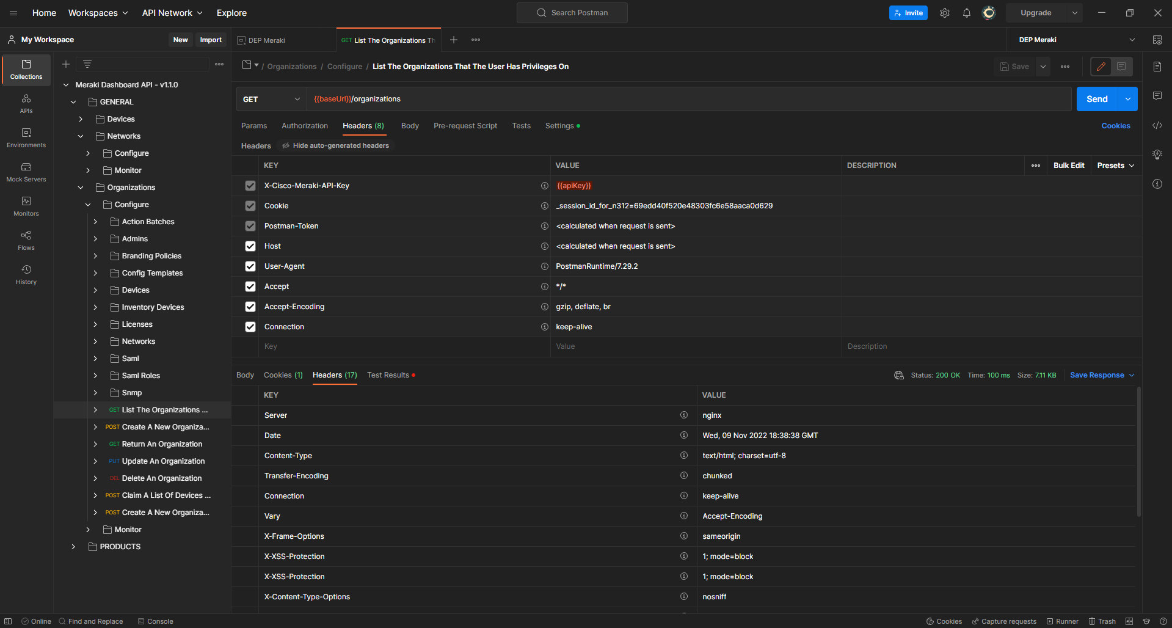This screenshot has height=628, width=1172.
Task: Open the Environments sidebar panel
Action: coord(26,138)
